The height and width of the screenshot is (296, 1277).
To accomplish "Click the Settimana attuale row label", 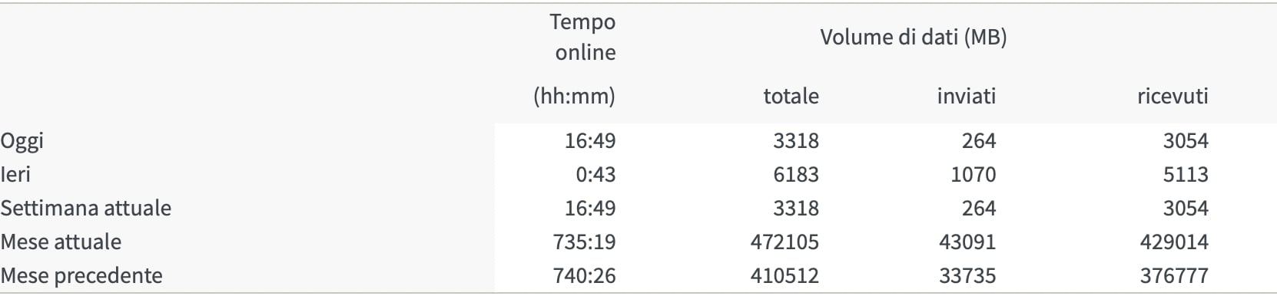I will pyautogui.click(x=86, y=208).
